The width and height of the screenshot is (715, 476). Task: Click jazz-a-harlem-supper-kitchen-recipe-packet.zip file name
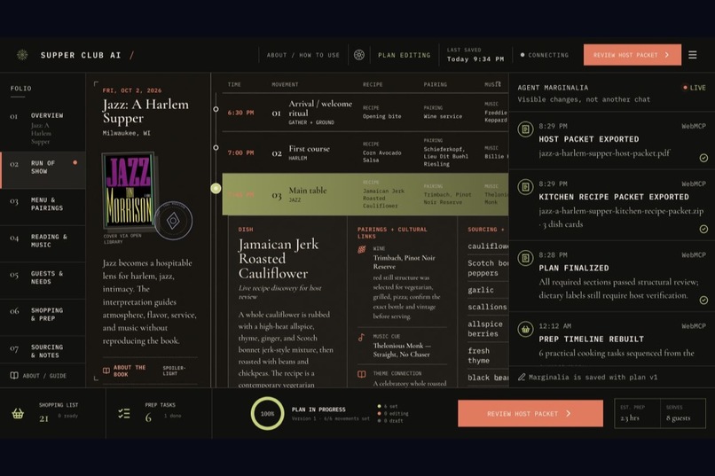click(x=621, y=211)
